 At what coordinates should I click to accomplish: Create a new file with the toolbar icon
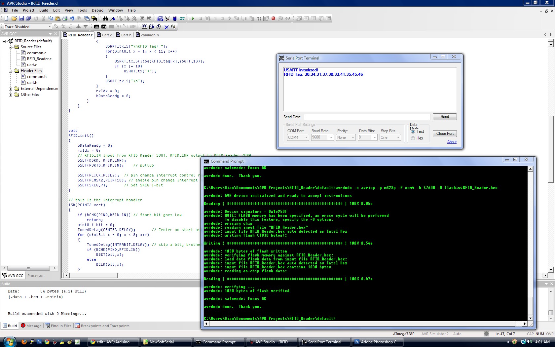(x=7, y=19)
